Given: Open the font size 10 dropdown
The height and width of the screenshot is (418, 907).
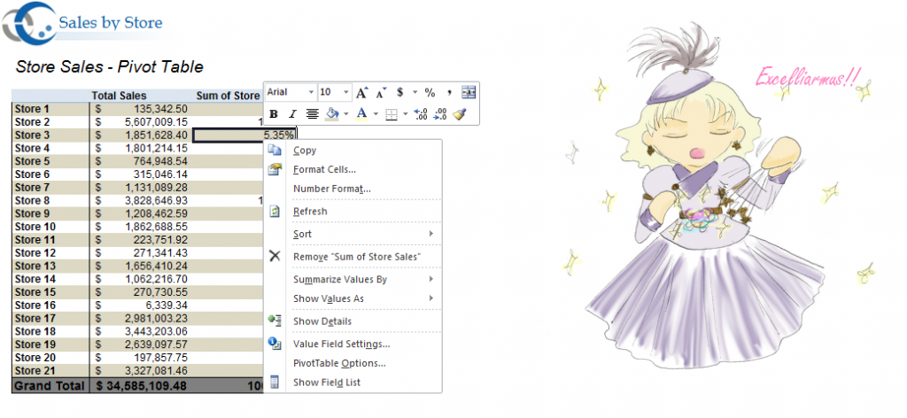Looking at the screenshot, I should click(x=346, y=92).
